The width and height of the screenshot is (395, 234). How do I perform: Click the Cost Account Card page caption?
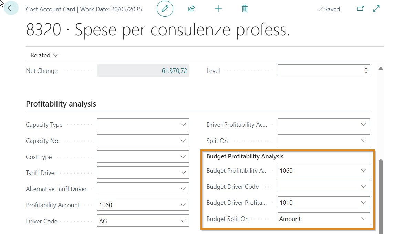(84, 9)
